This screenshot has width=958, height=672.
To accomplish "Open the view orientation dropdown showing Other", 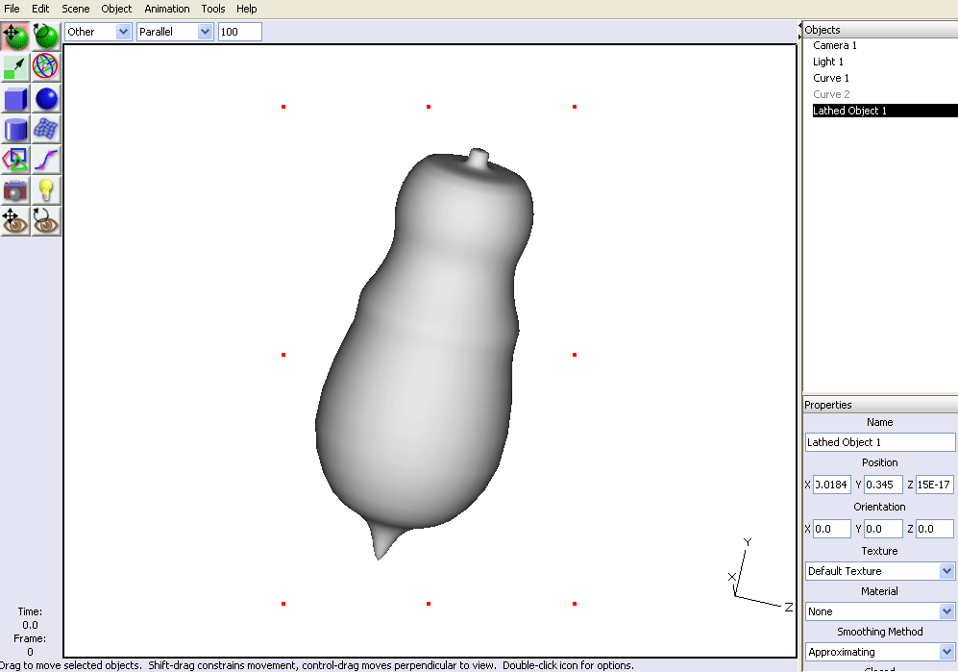I will (97, 32).
